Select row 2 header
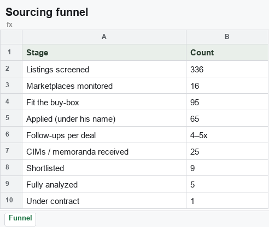This screenshot has height=227, width=269. [11, 69]
